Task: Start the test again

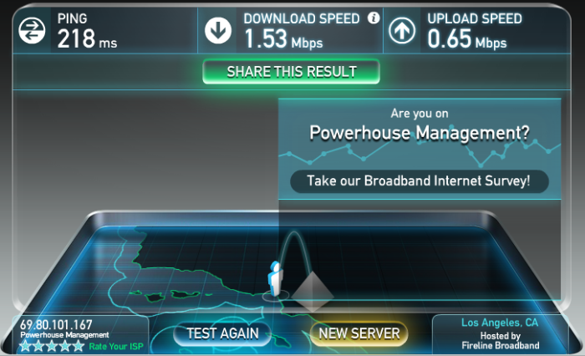Action: [x=222, y=333]
